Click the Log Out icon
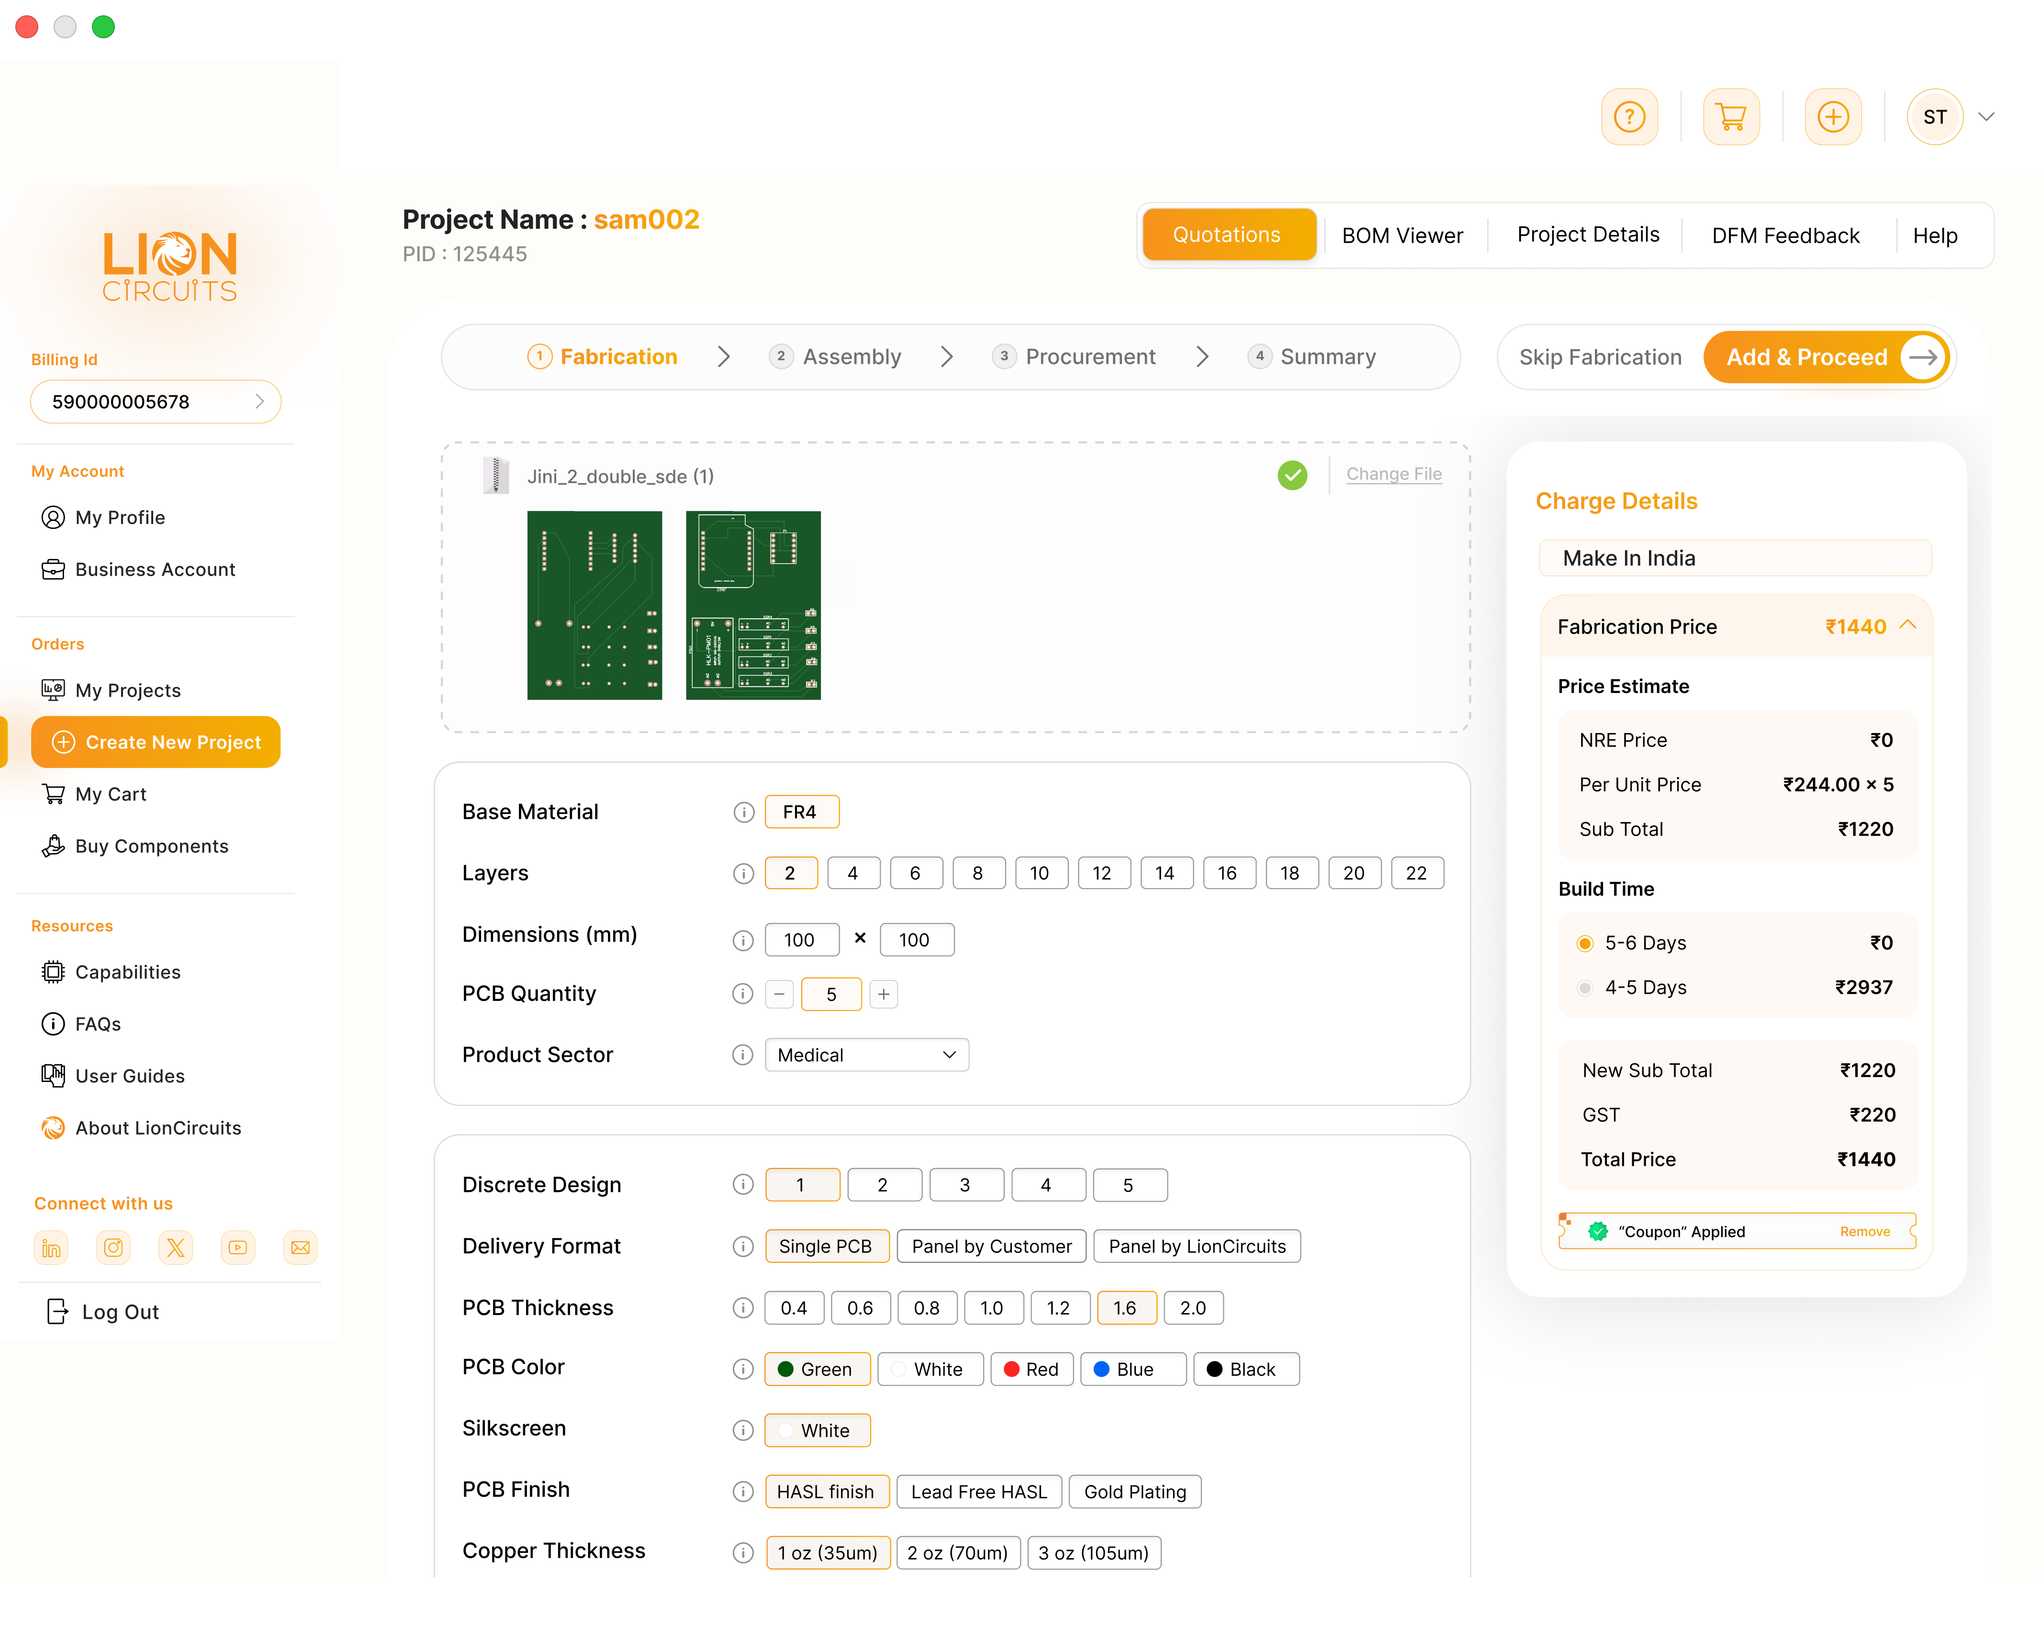Image resolution: width=2041 pixels, height=1627 pixels. pyautogui.click(x=57, y=1311)
